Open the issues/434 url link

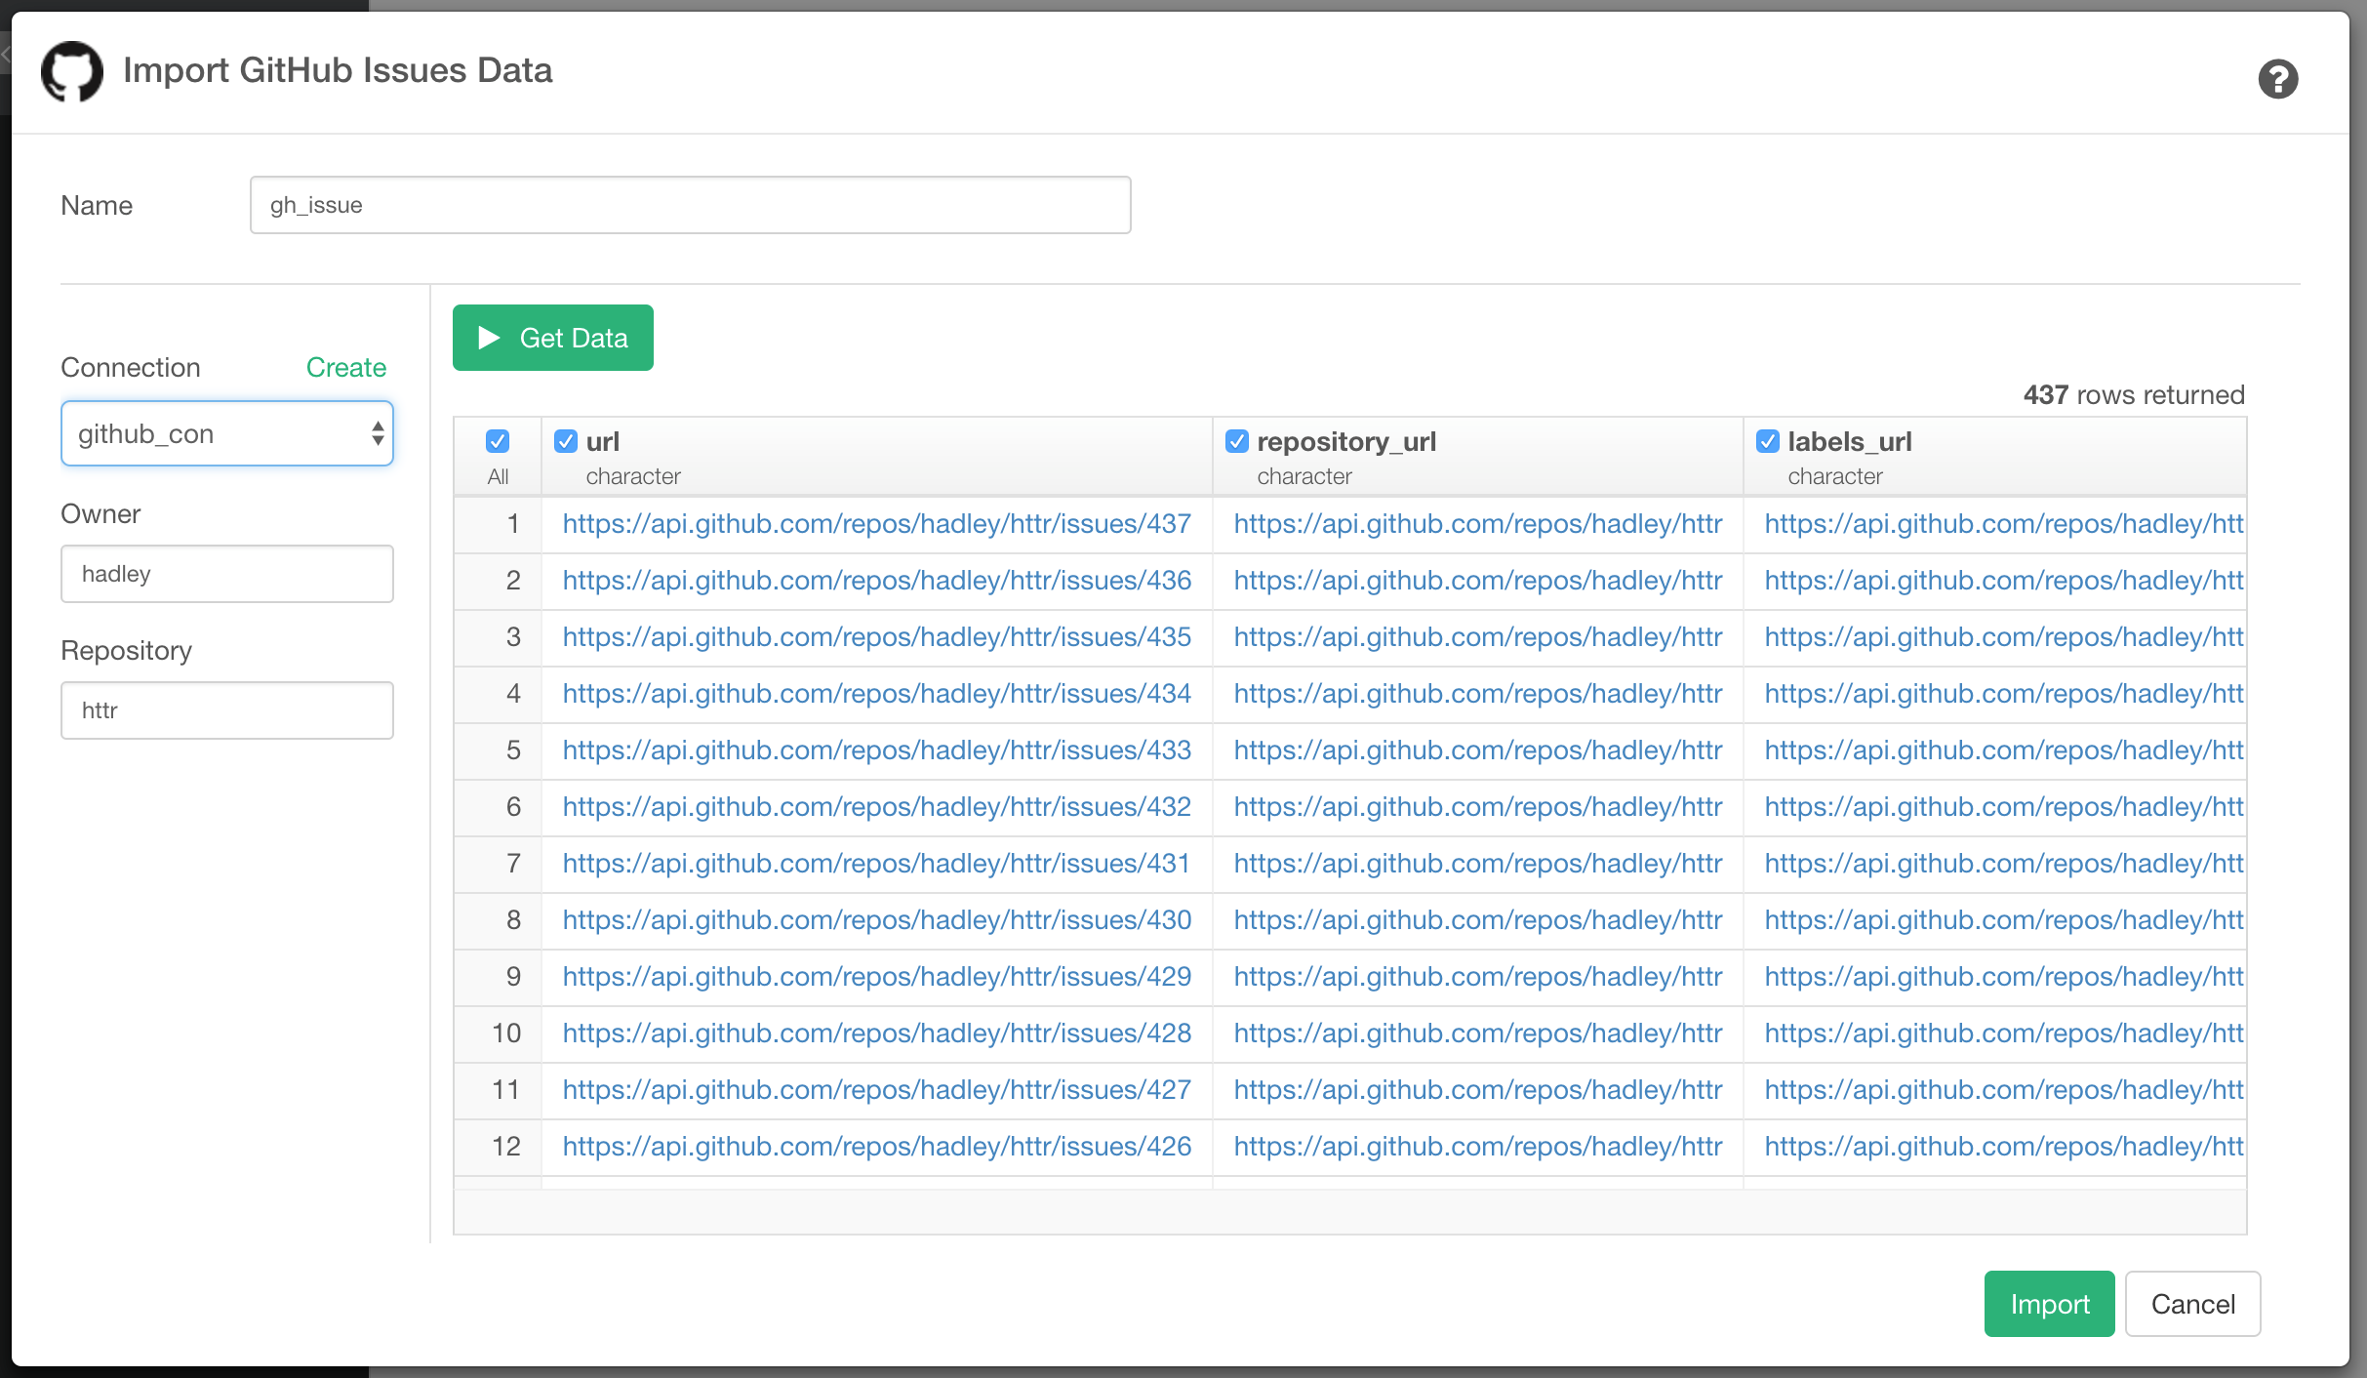(x=877, y=694)
